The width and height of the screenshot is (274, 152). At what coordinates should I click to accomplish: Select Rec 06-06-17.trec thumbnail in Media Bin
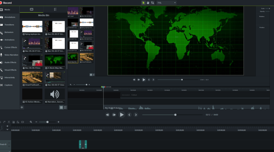pos(32,60)
